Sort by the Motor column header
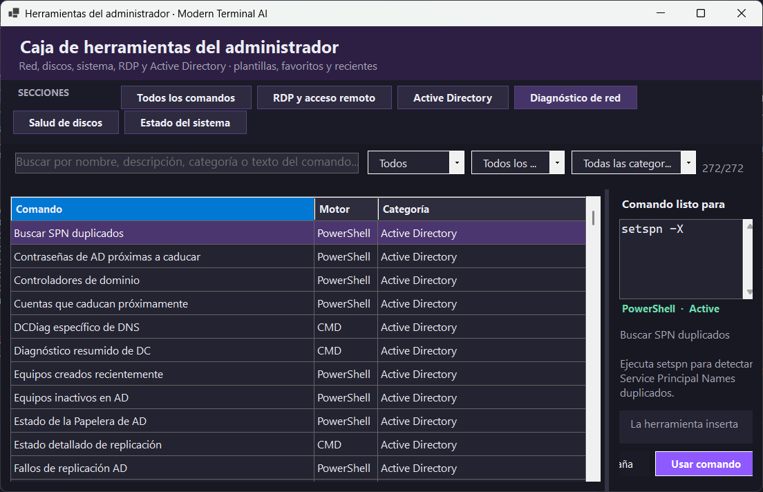This screenshot has width=763, height=492. 346,209
